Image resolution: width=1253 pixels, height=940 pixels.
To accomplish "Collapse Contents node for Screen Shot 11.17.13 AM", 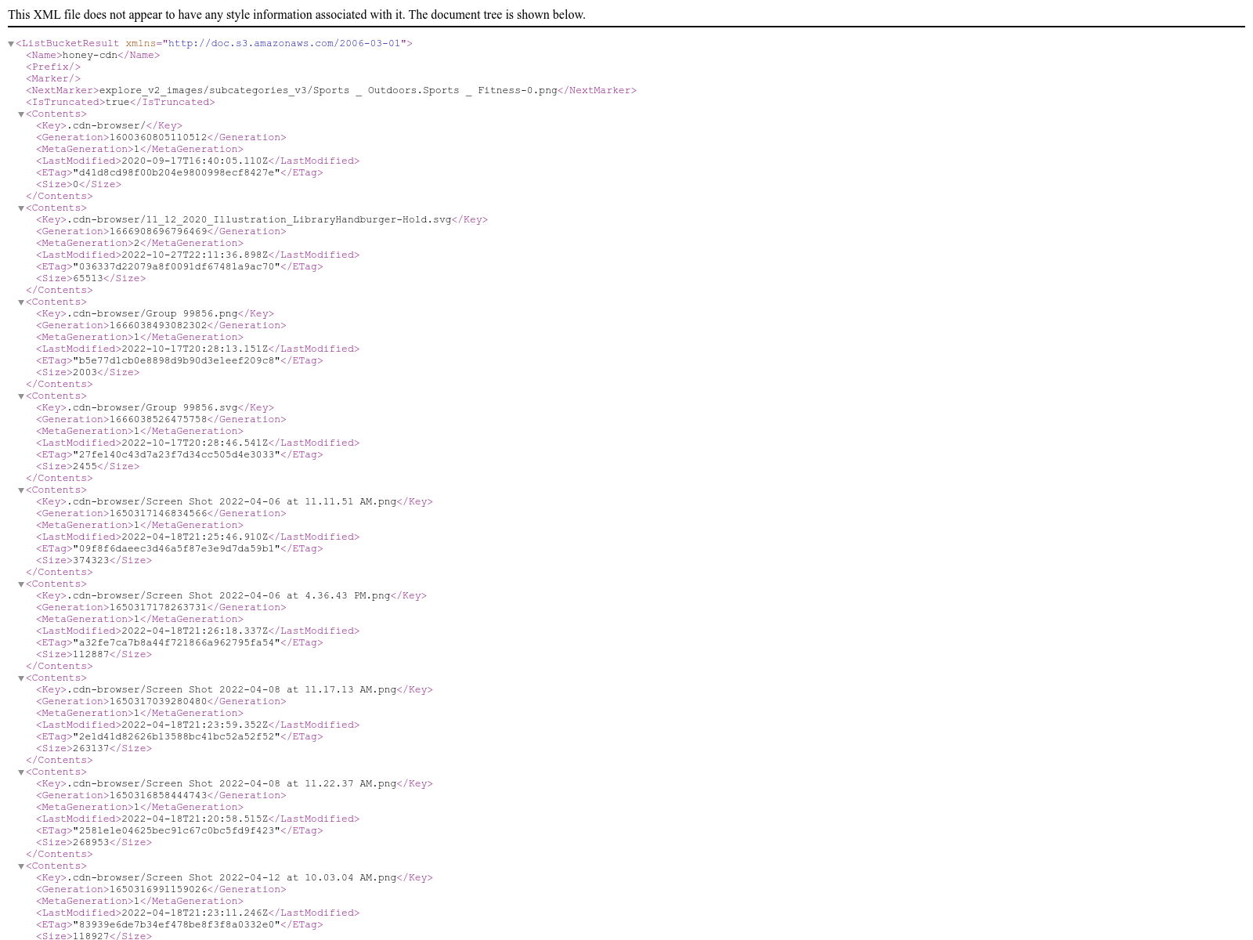I will click(21, 678).
